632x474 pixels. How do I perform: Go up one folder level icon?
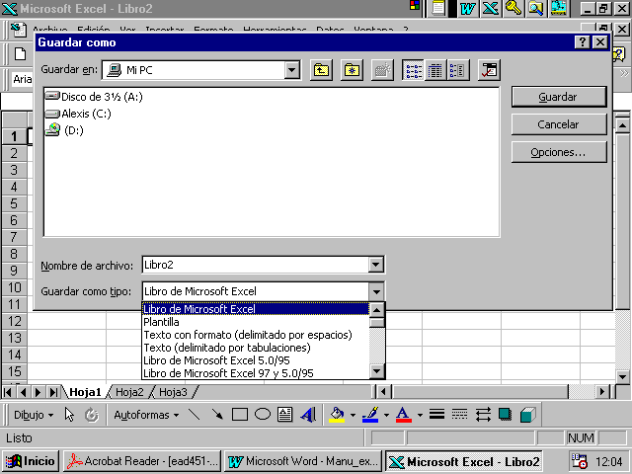[x=321, y=70]
